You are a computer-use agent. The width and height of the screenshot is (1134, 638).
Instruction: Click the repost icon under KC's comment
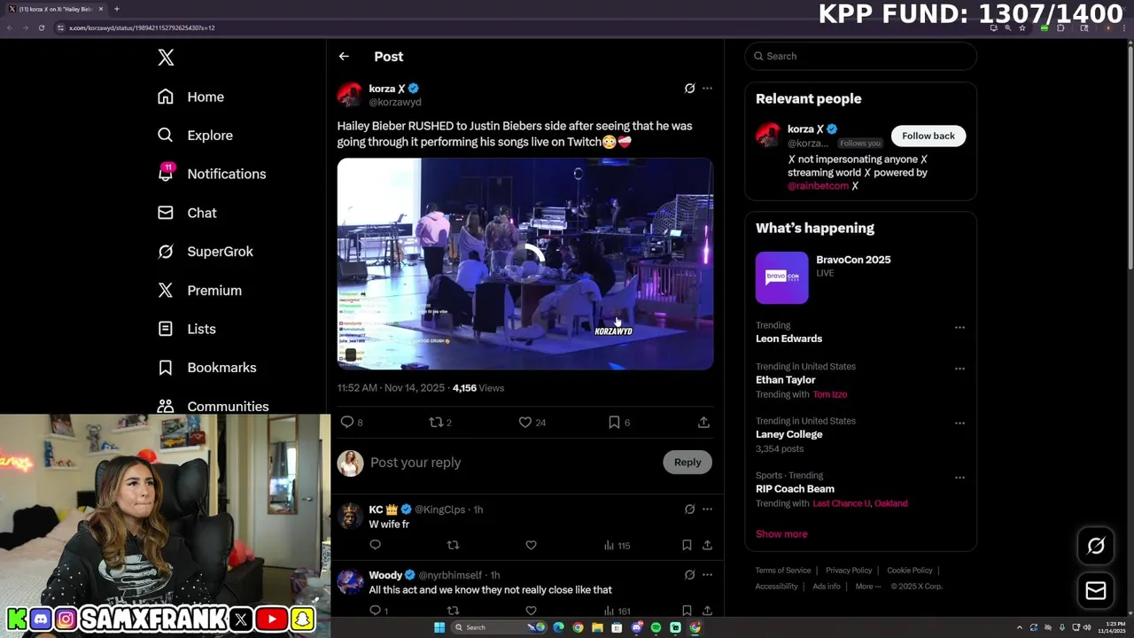coord(453,545)
